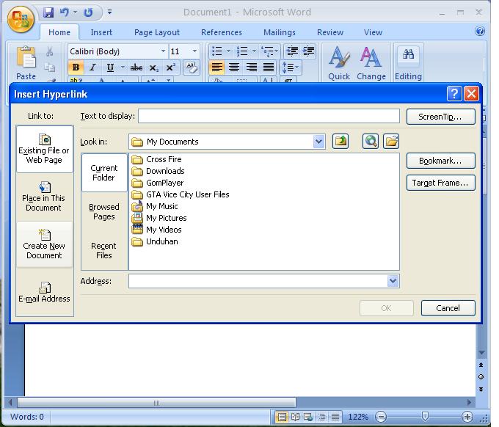
Task: Click Browse the Web globe icon
Action: [371, 142]
